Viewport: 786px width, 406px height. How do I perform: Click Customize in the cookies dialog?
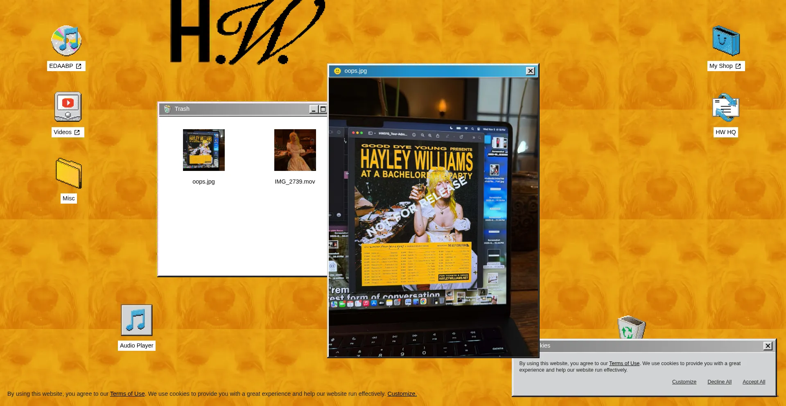(x=684, y=382)
